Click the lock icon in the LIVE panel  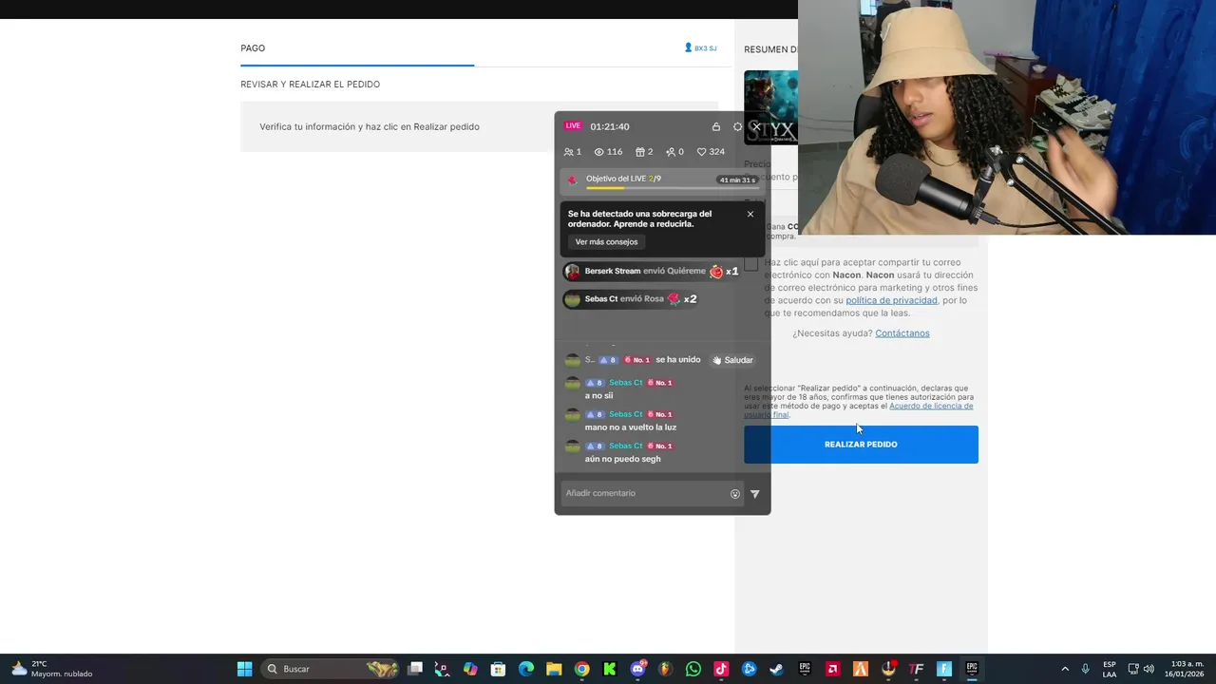715,126
